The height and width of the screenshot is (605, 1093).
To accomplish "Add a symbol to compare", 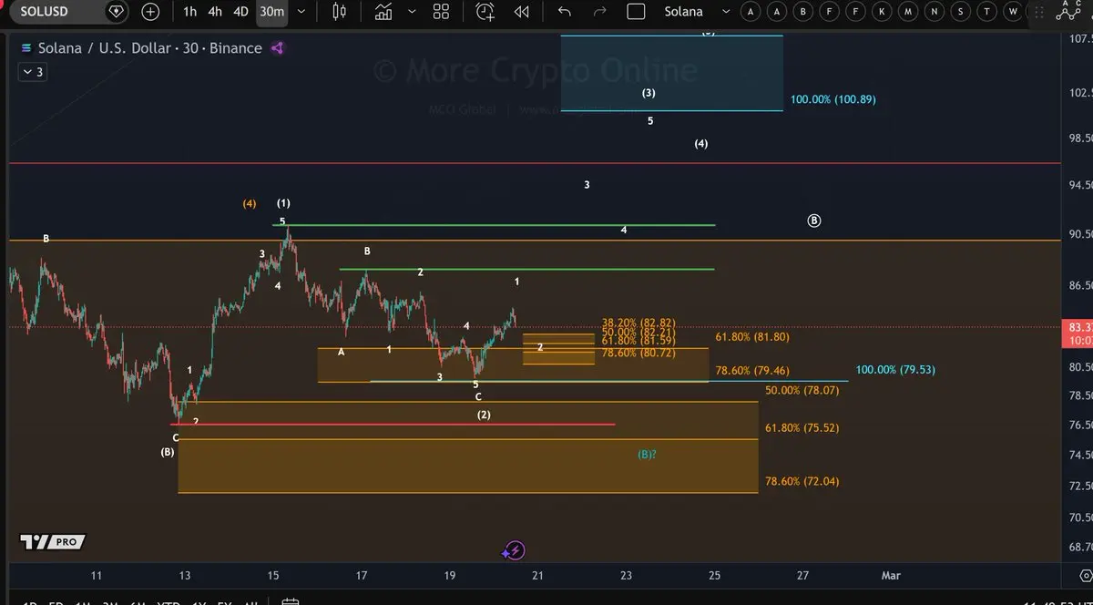I will 150,12.
